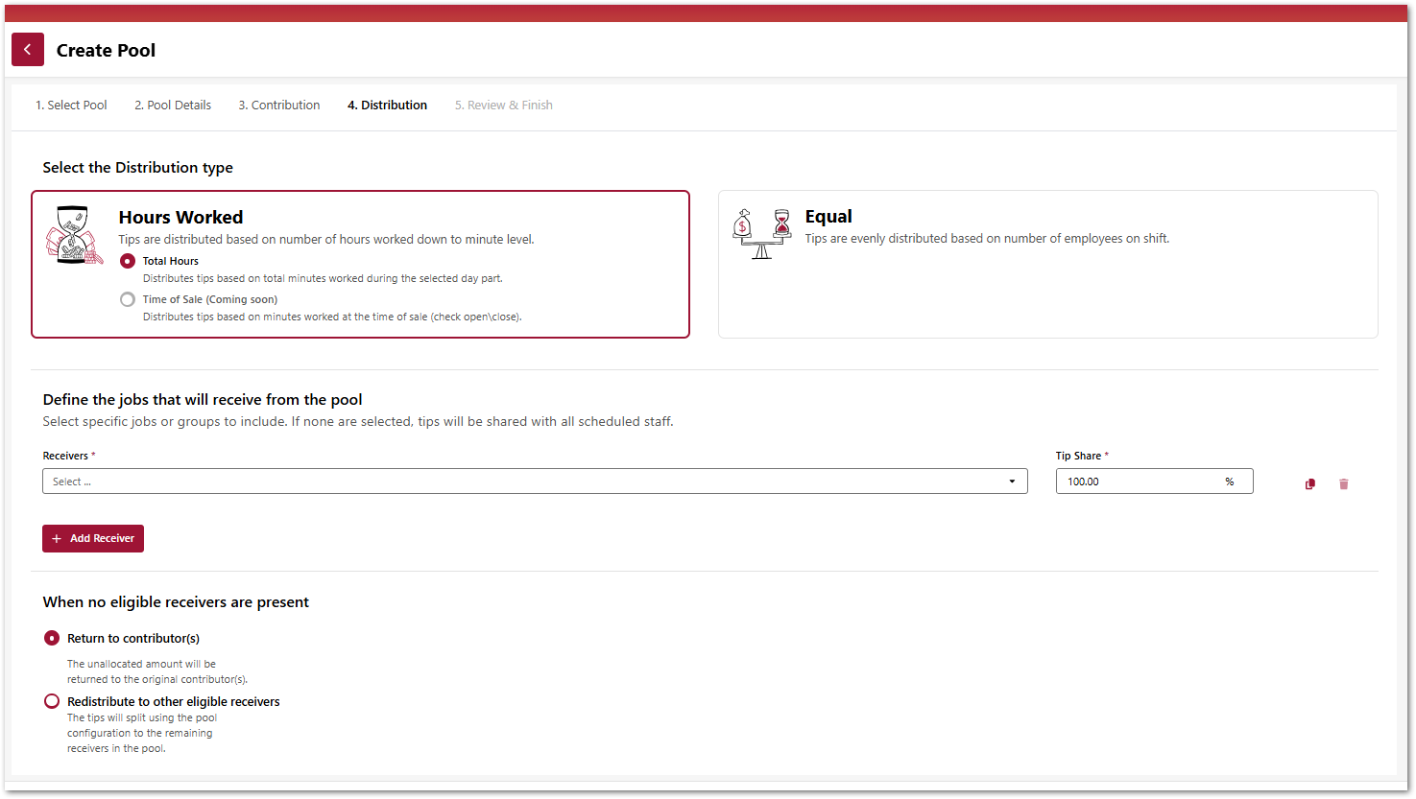Go to the Select Pool step
The width and height of the screenshot is (1416, 799).
coord(71,106)
